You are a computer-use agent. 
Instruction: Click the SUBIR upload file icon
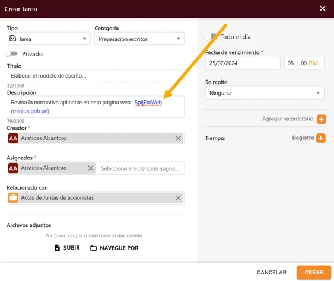click(x=57, y=248)
